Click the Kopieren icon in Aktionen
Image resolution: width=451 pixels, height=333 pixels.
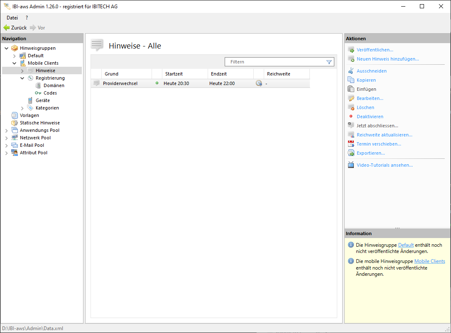(351, 80)
